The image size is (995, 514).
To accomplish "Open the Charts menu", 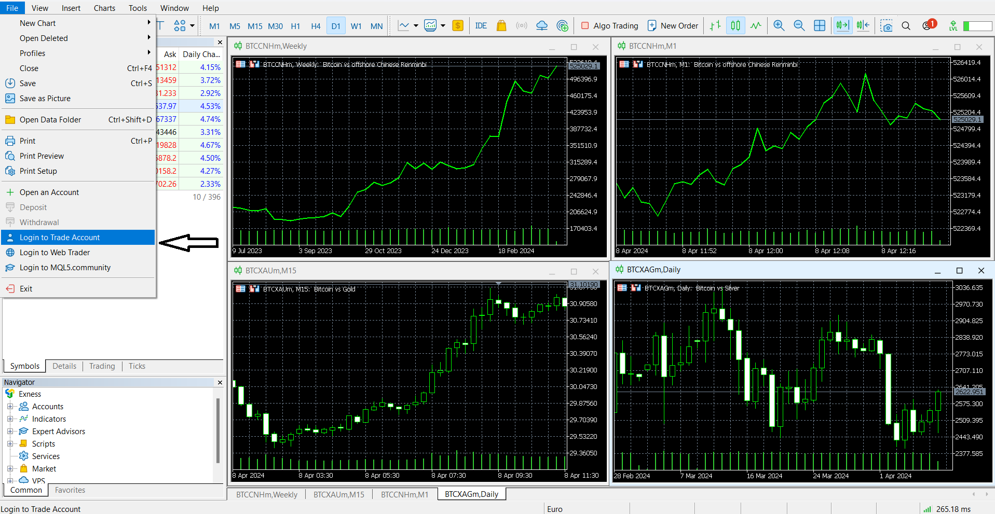I will 104,8.
